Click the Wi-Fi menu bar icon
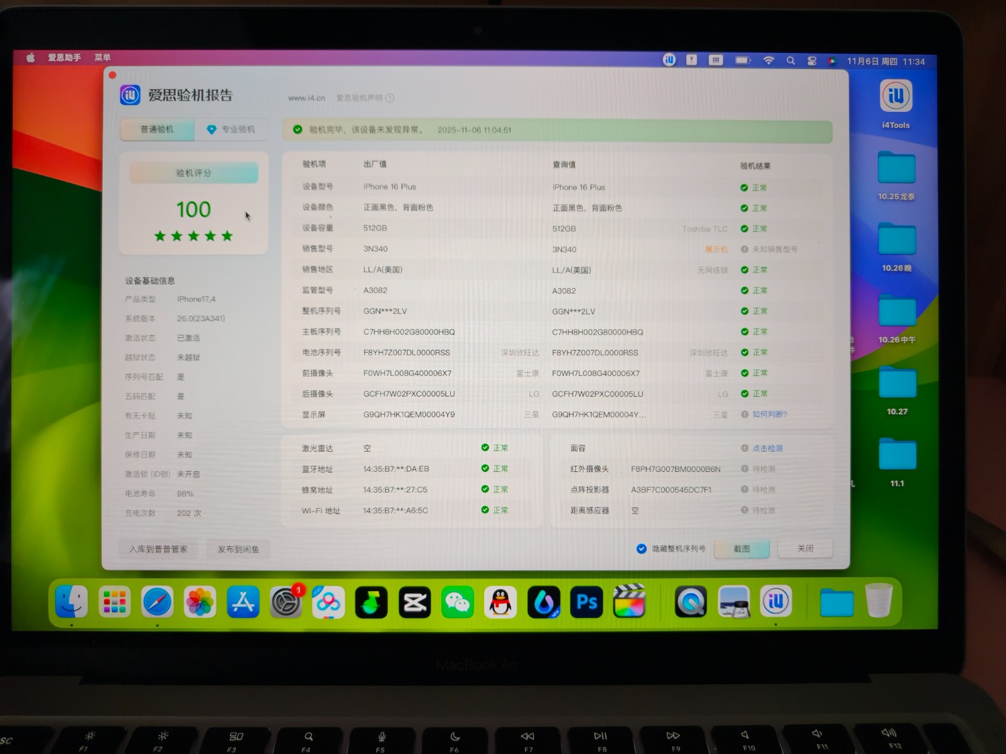The image size is (1006, 754). [x=769, y=60]
